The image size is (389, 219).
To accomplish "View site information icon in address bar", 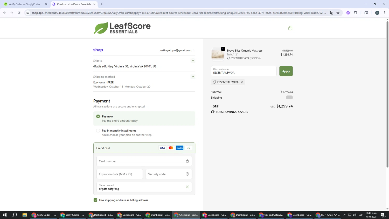I will (28, 13).
